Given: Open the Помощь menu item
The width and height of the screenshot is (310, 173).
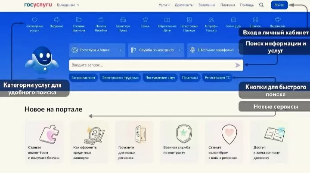Looking at the screenshot, I should [247, 5].
